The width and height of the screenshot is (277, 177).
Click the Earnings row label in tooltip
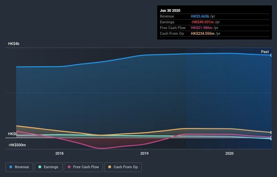tap(167, 22)
